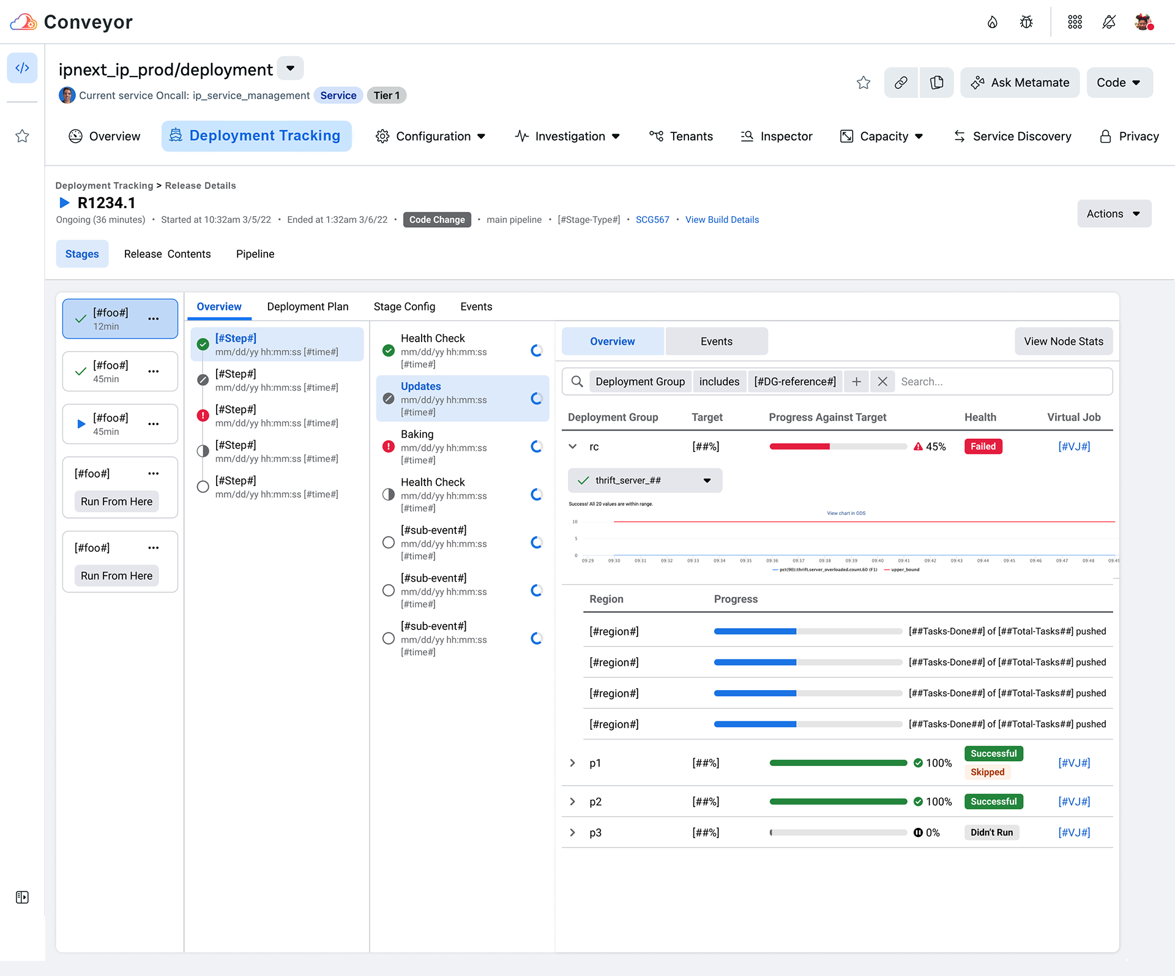Toggle the sidebar panel icon at bottom
Image resolution: width=1175 pixels, height=976 pixels.
22,897
